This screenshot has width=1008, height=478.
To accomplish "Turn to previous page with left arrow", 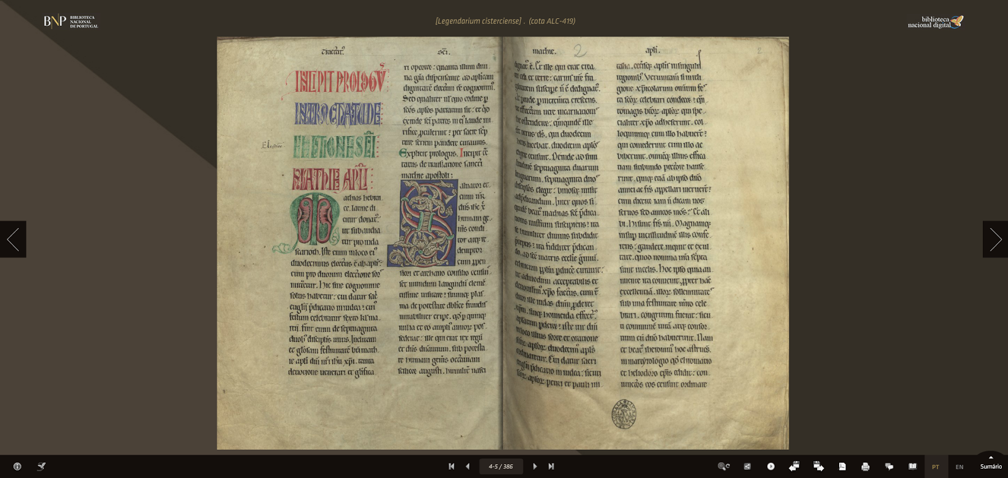I will (x=13, y=239).
